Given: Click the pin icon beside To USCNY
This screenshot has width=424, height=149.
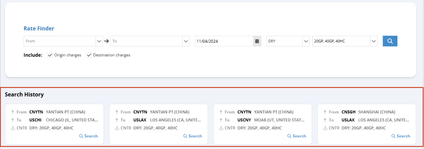Looking at the screenshot, I should 220,120.
